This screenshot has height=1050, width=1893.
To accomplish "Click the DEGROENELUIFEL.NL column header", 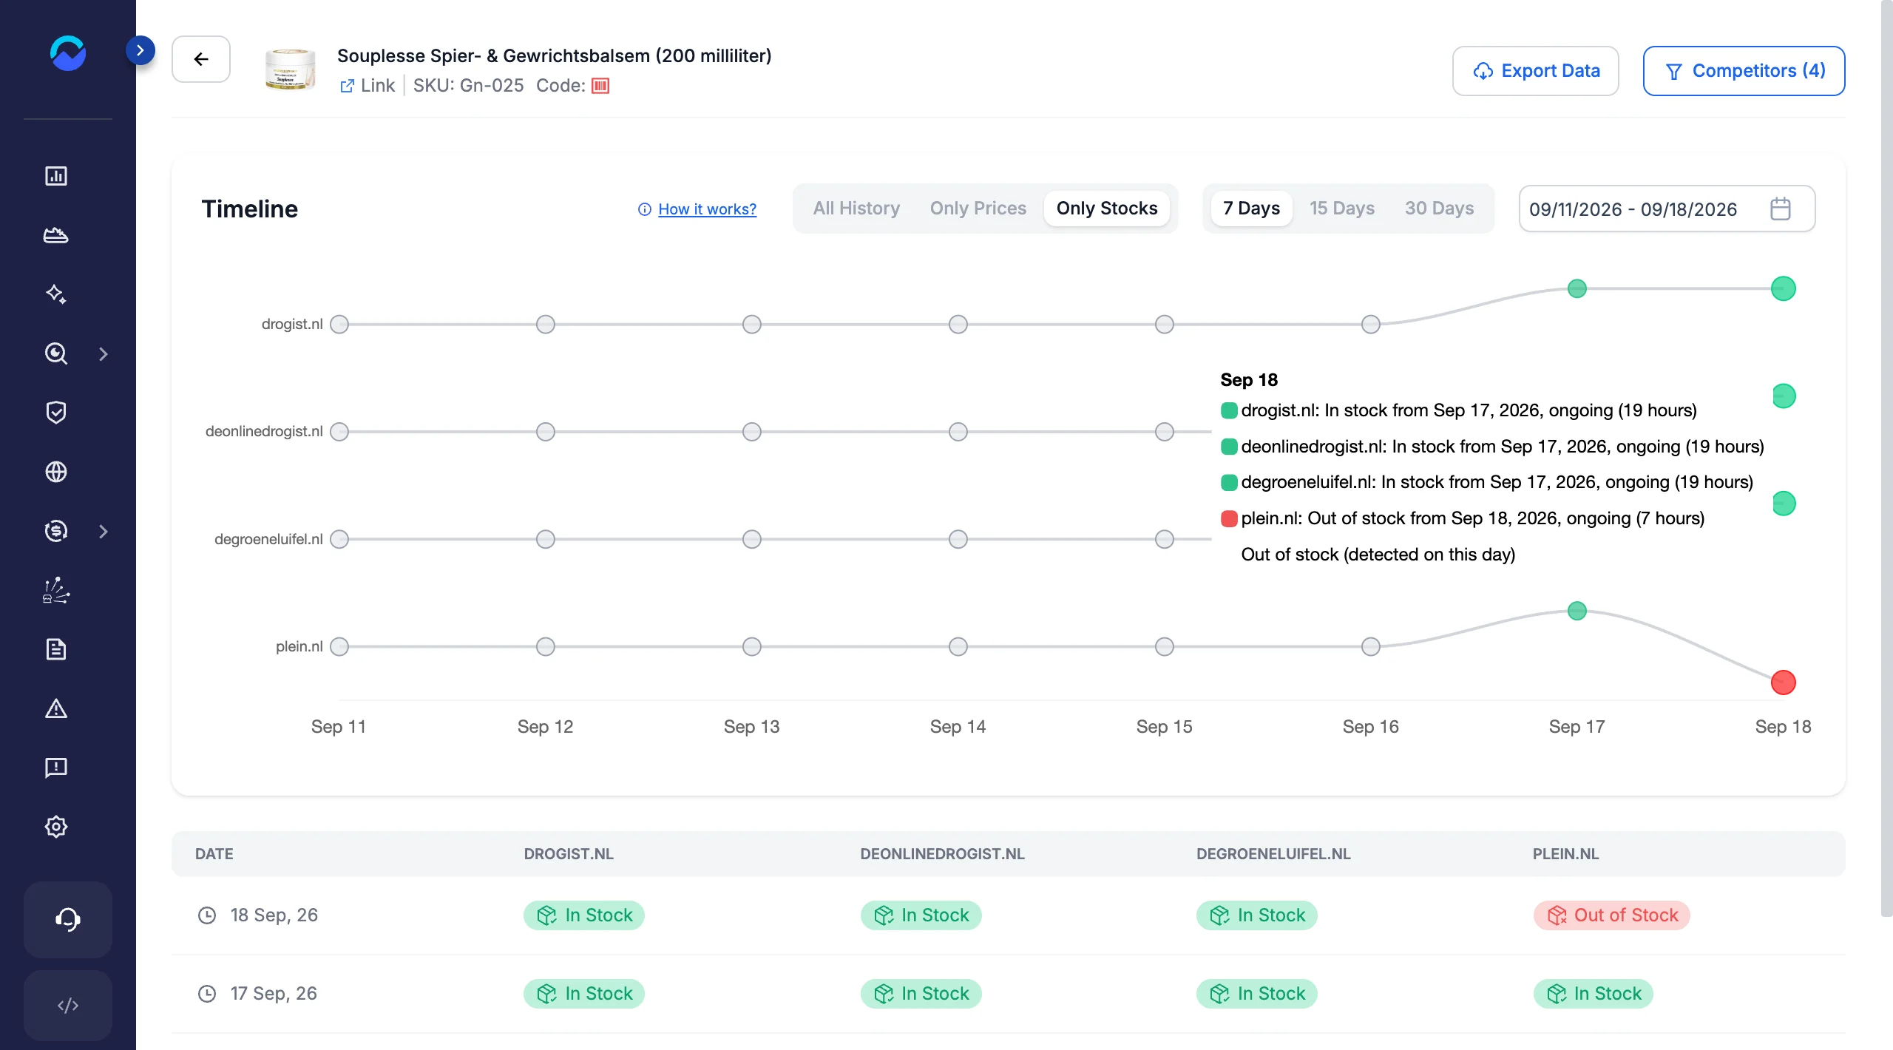I will tap(1273, 854).
